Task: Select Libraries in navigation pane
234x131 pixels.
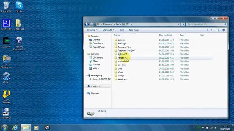Action: pyautogui.click(x=95, y=54)
